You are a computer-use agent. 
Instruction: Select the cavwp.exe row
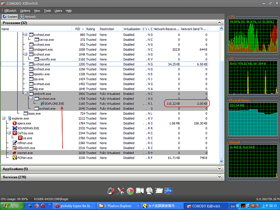tap(104, 39)
